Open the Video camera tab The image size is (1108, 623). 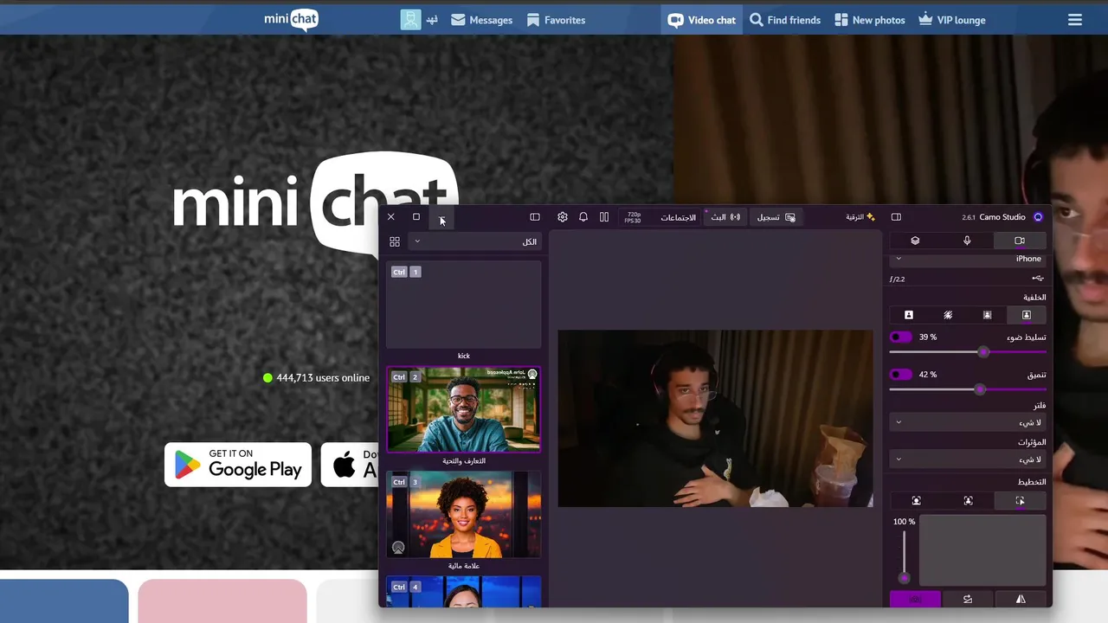click(1020, 241)
